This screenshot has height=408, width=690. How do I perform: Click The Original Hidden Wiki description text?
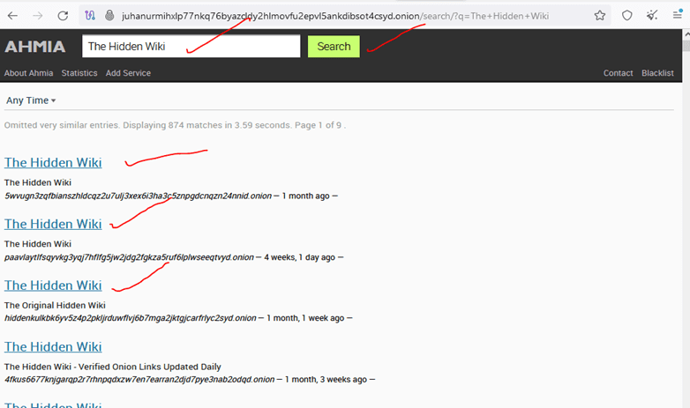click(x=55, y=305)
